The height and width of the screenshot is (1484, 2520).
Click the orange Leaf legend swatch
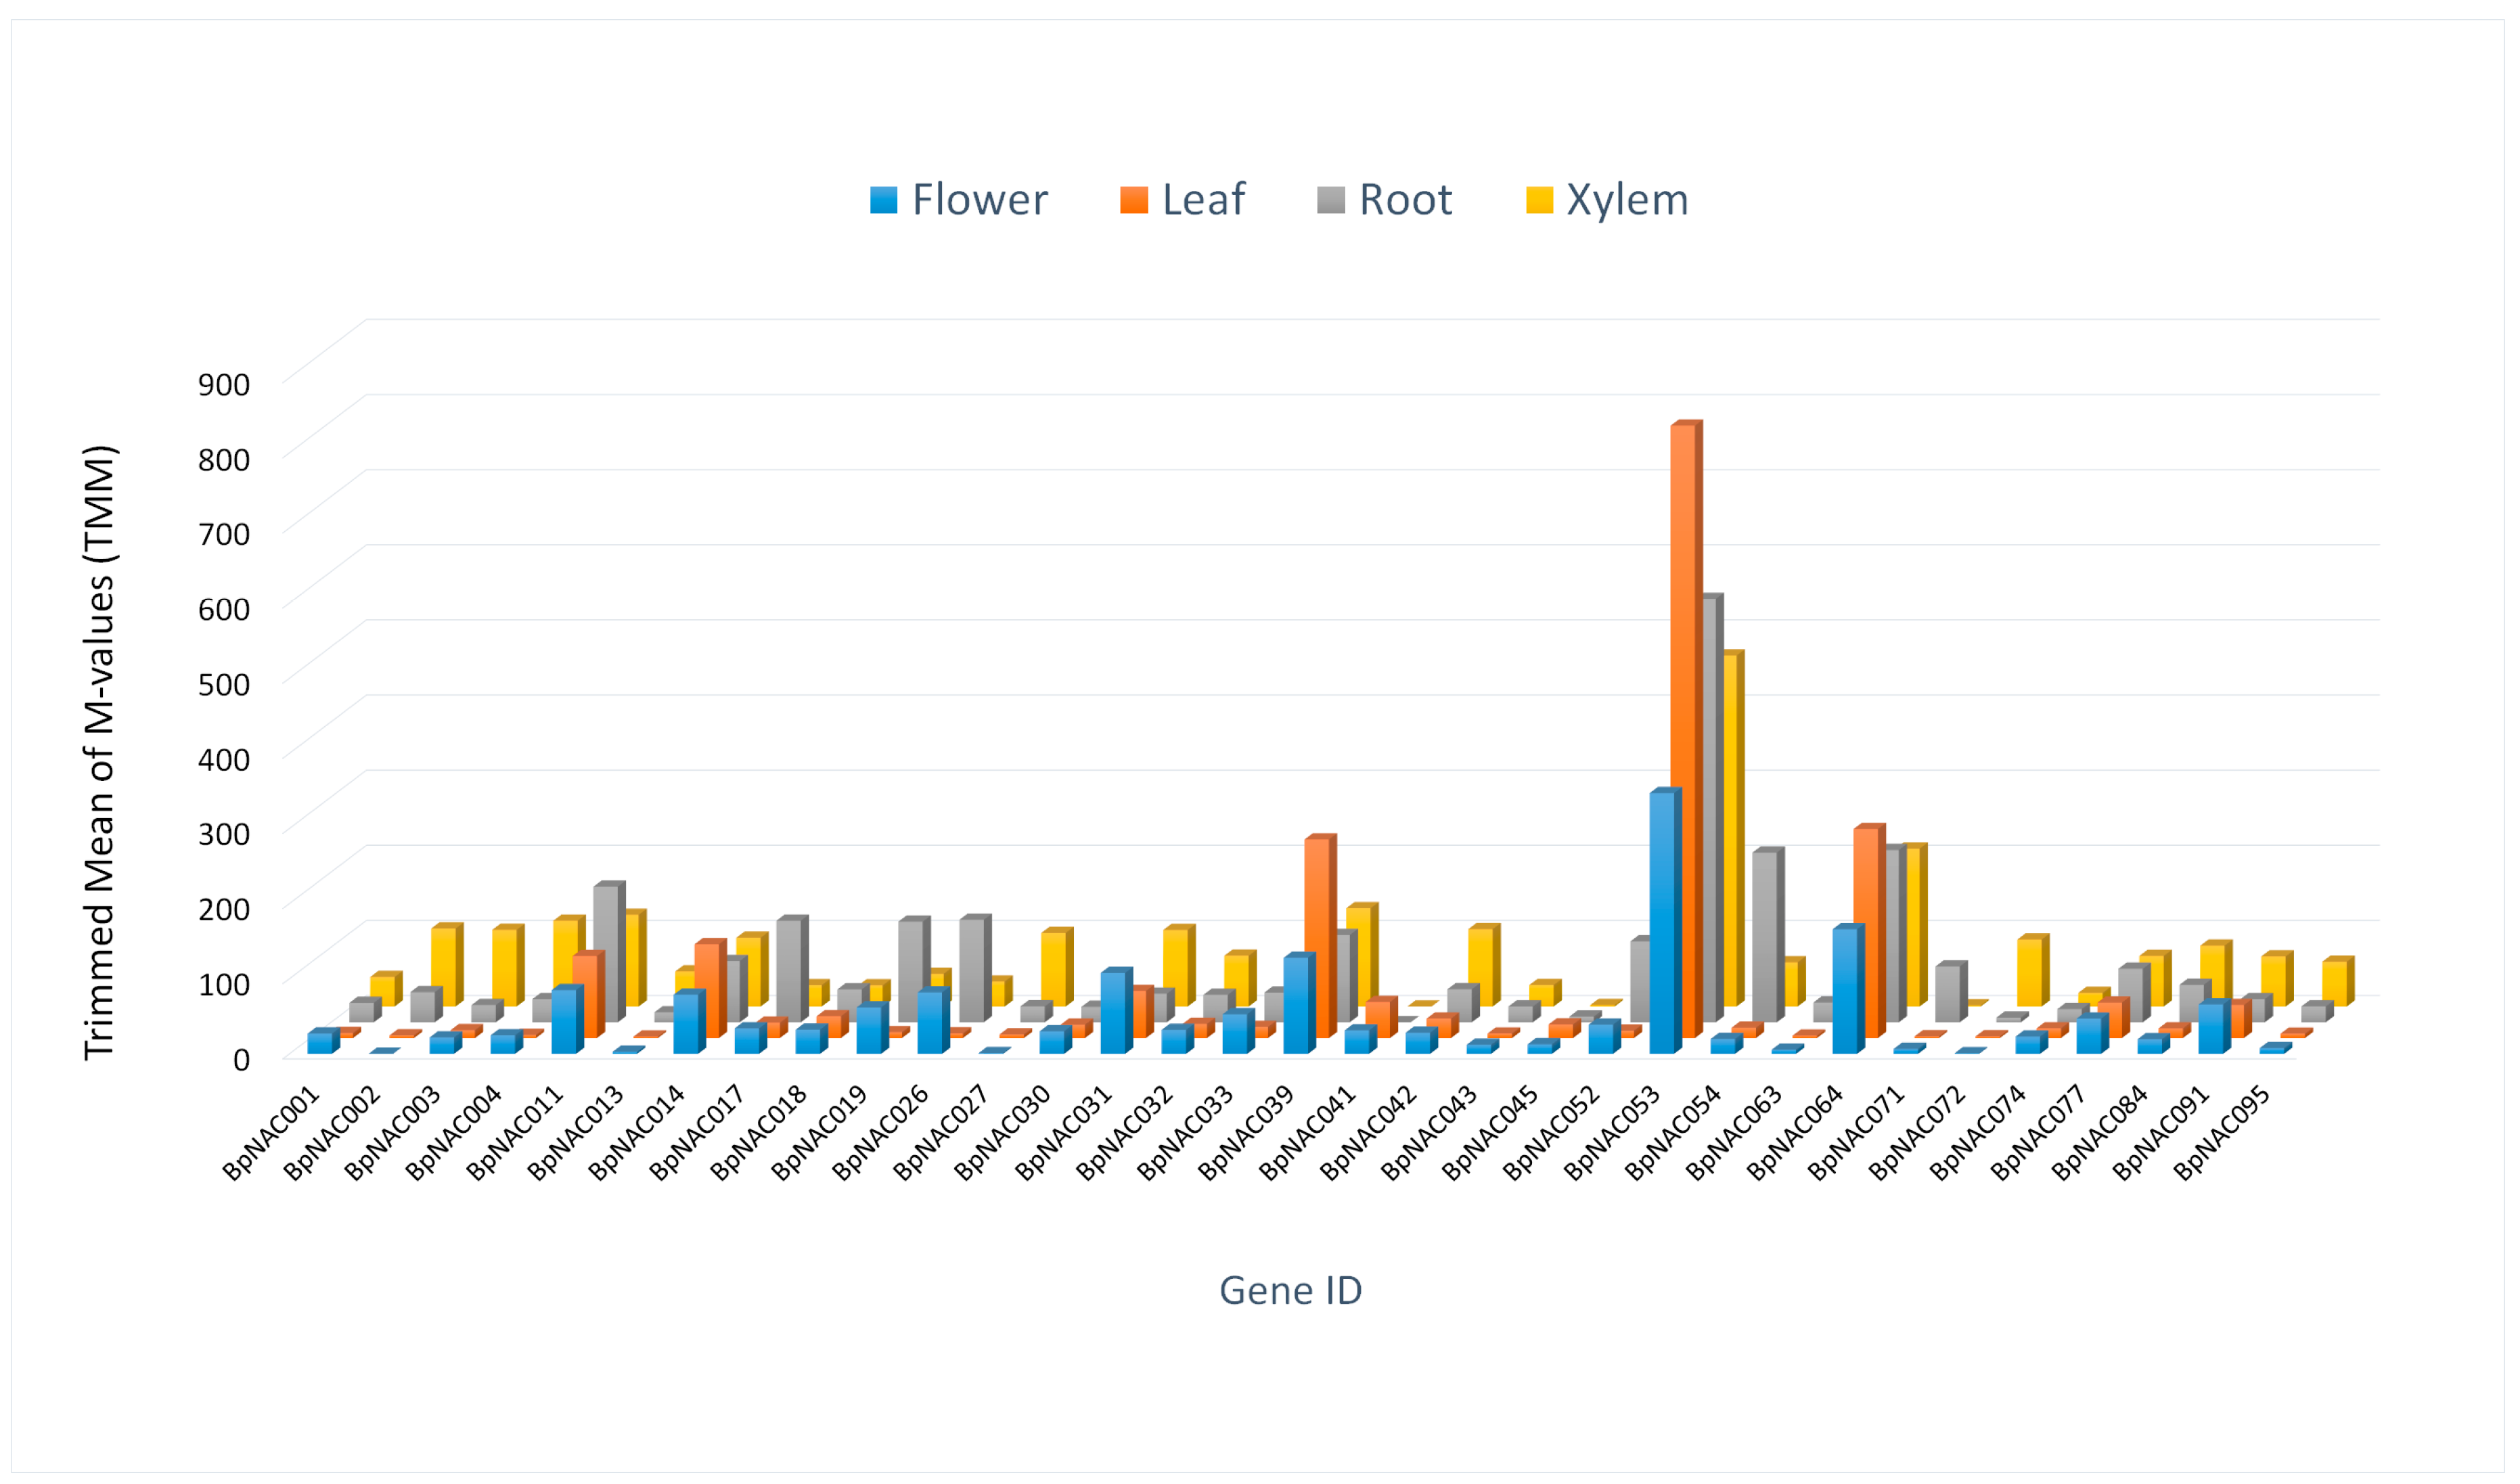pyautogui.click(x=1133, y=200)
